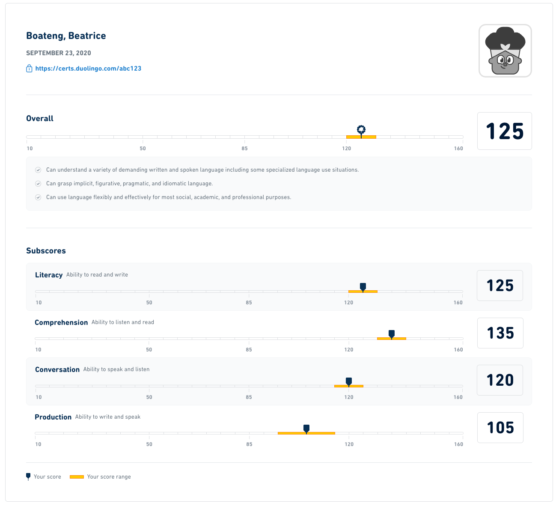The width and height of the screenshot is (559, 506).
Task: Open the certs.duolingo.com/abc123 link
Action: [88, 68]
